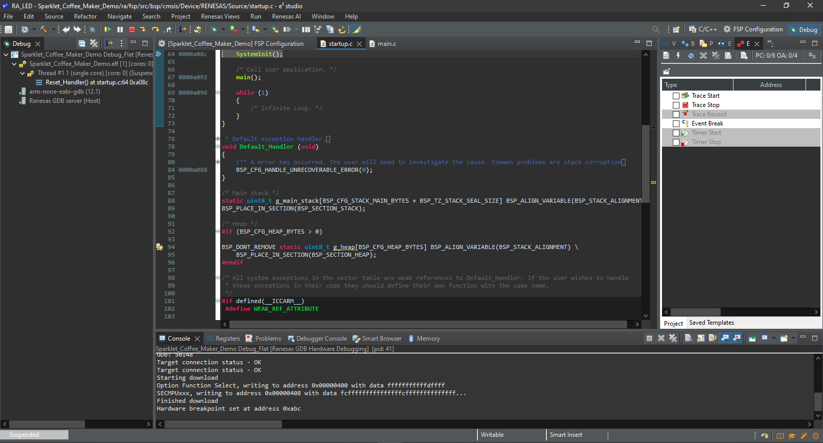Click Remove All Terminated Launches in Debug view

click(94, 43)
